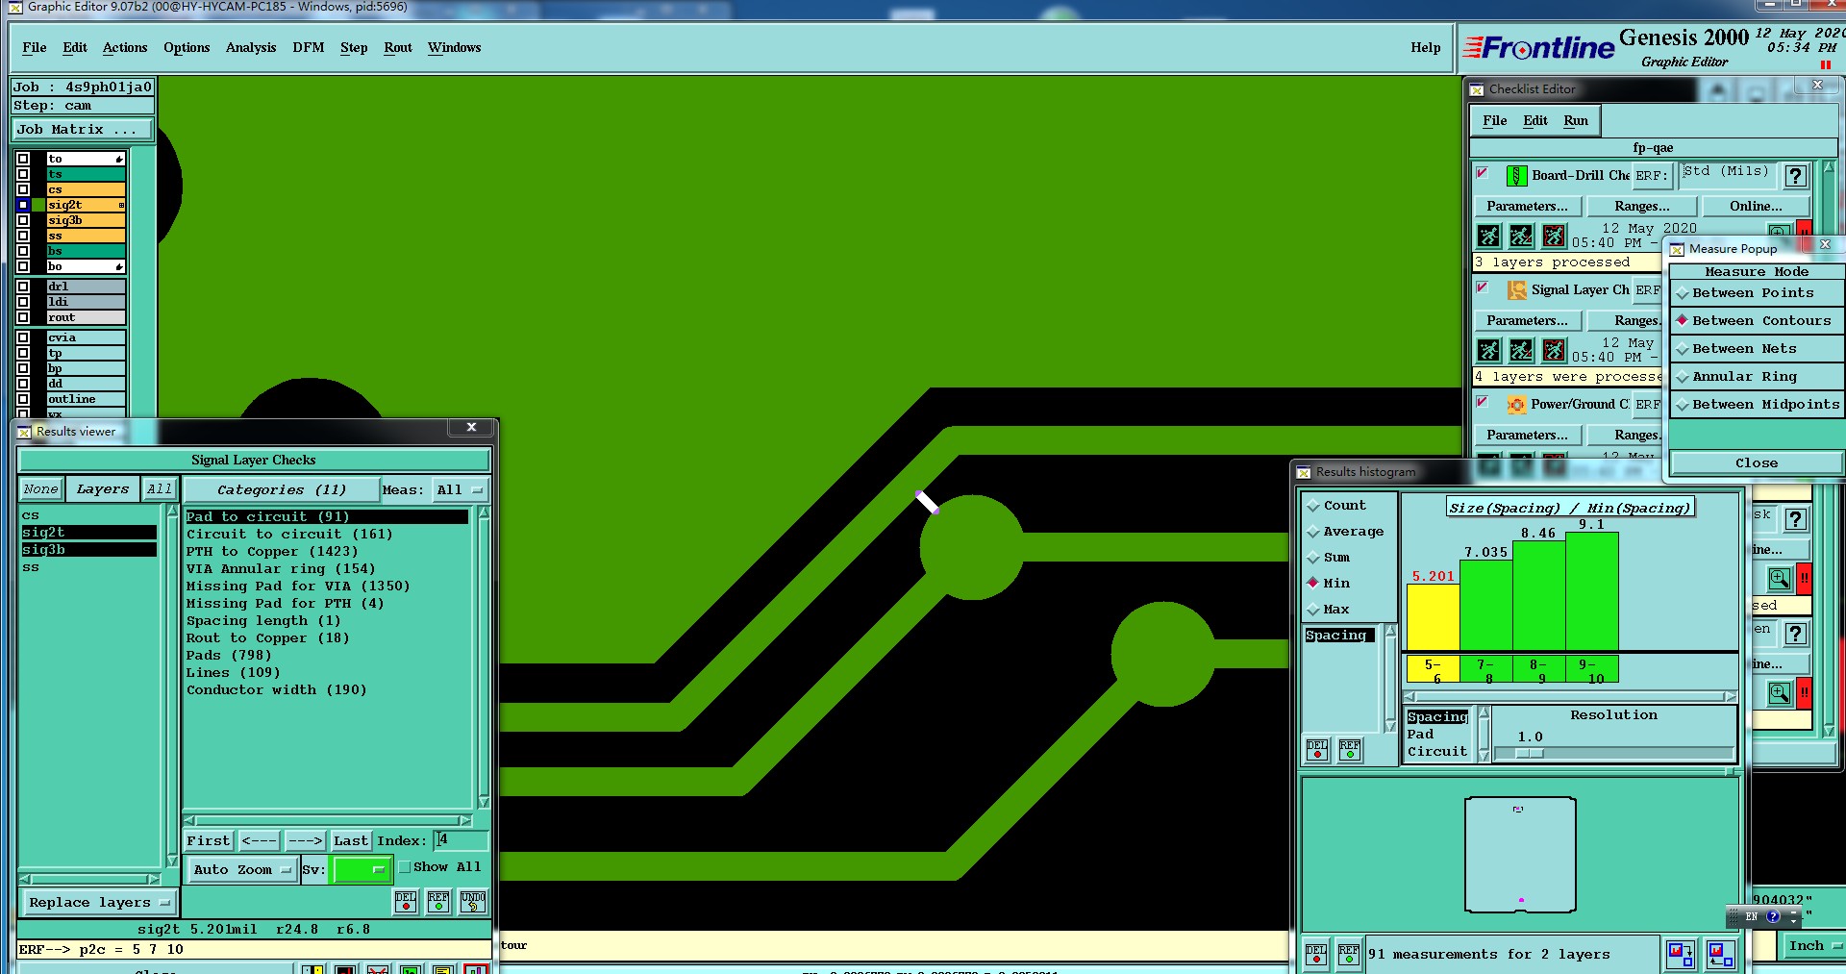Click DEL icon under histogram Spacing list
The image size is (1846, 974).
tap(1317, 750)
